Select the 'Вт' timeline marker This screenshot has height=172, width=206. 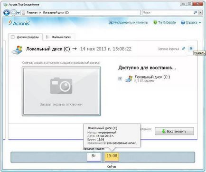coord(94,156)
